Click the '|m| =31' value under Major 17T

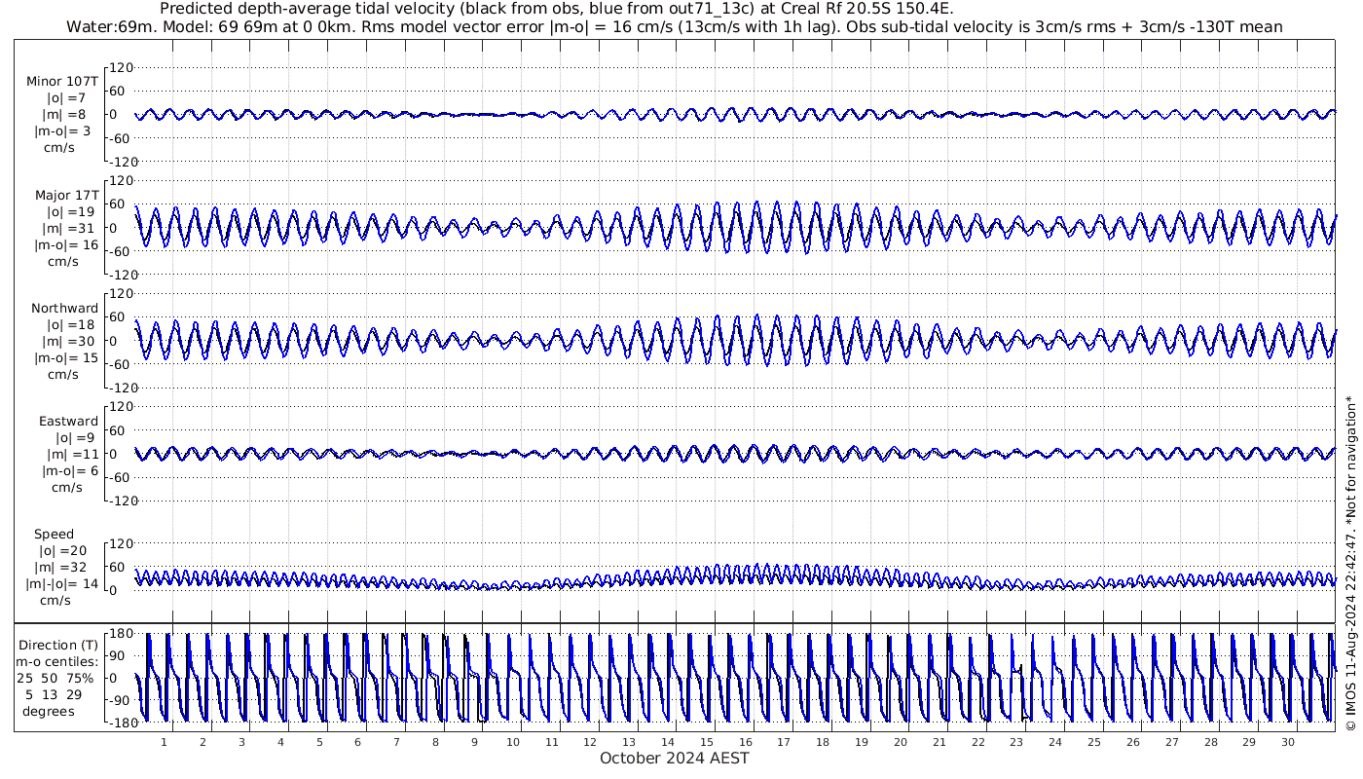coord(69,229)
